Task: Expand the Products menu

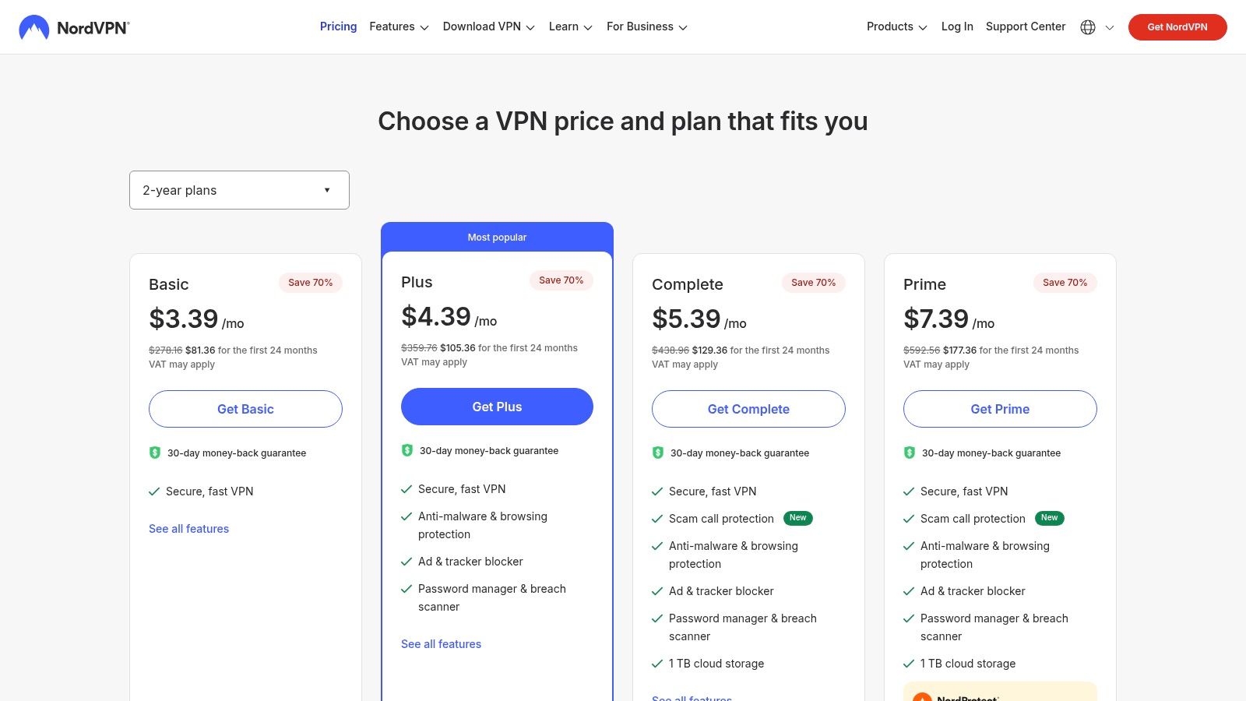Action: coord(896,26)
